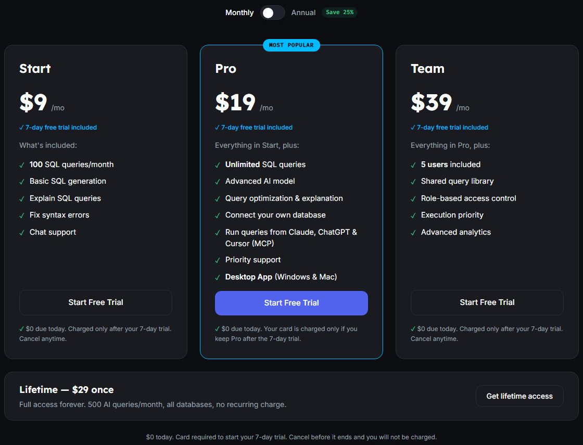
Task: Click the Lifetime — $29 once heading
Action: (67, 390)
